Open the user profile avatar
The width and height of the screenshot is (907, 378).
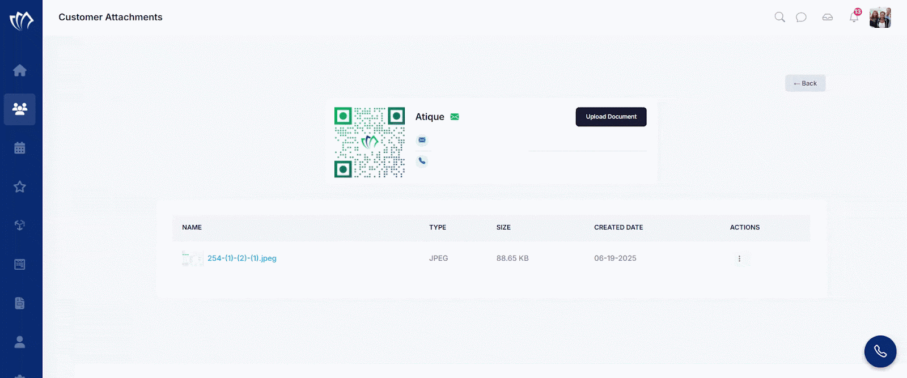click(x=880, y=18)
